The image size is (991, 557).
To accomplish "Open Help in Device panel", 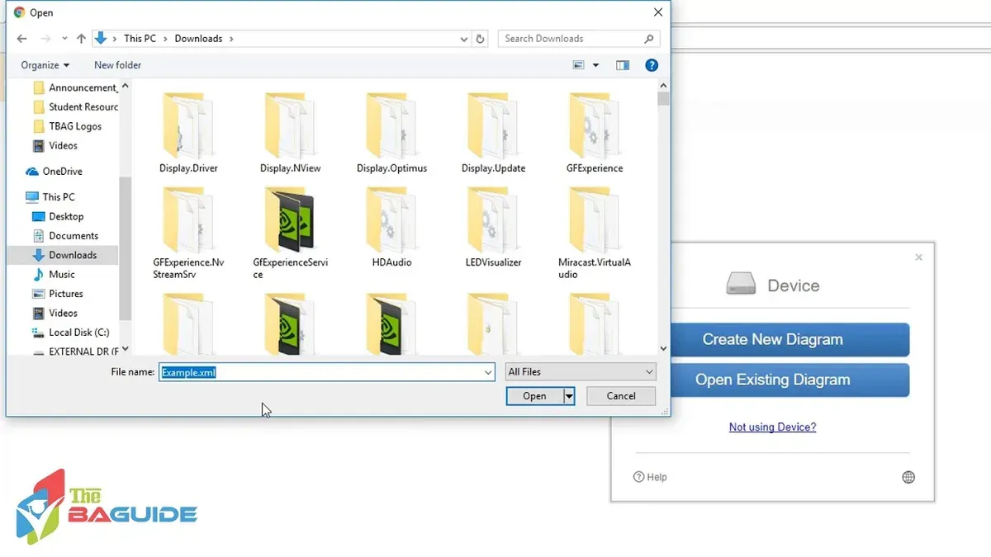I will coord(650,477).
